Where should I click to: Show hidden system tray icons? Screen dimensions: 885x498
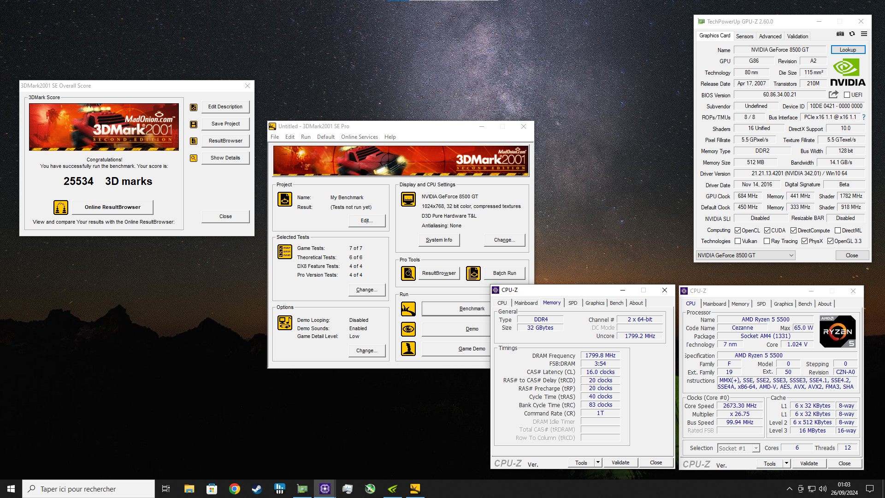click(790, 489)
